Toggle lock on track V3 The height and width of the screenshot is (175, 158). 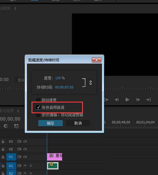(3, 142)
